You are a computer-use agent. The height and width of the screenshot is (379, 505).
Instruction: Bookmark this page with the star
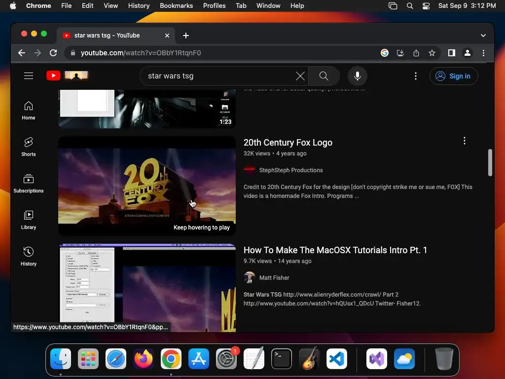[x=432, y=53]
